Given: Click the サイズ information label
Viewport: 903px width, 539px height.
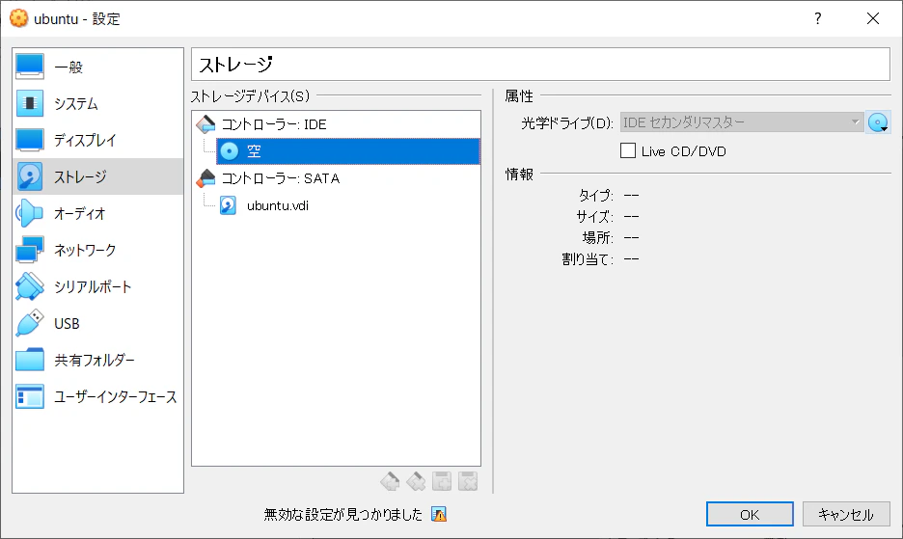Looking at the screenshot, I should [x=595, y=217].
